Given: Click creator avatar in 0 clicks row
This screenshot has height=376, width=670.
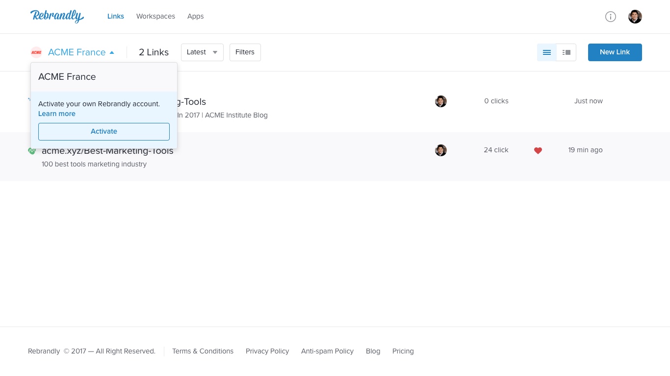Looking at the screenshot, I should point(441,101).
